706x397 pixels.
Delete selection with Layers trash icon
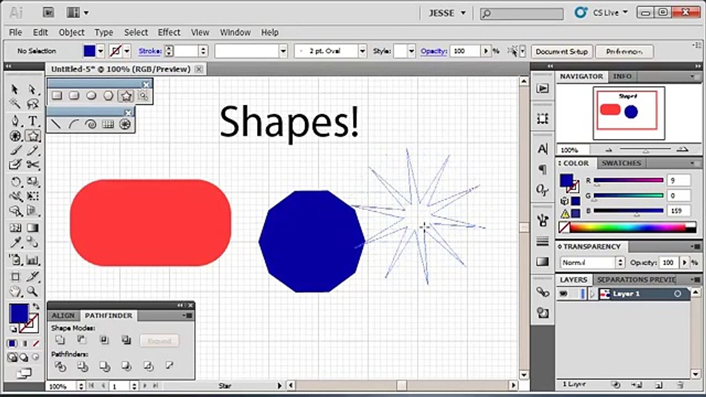(x=680, y=384)
